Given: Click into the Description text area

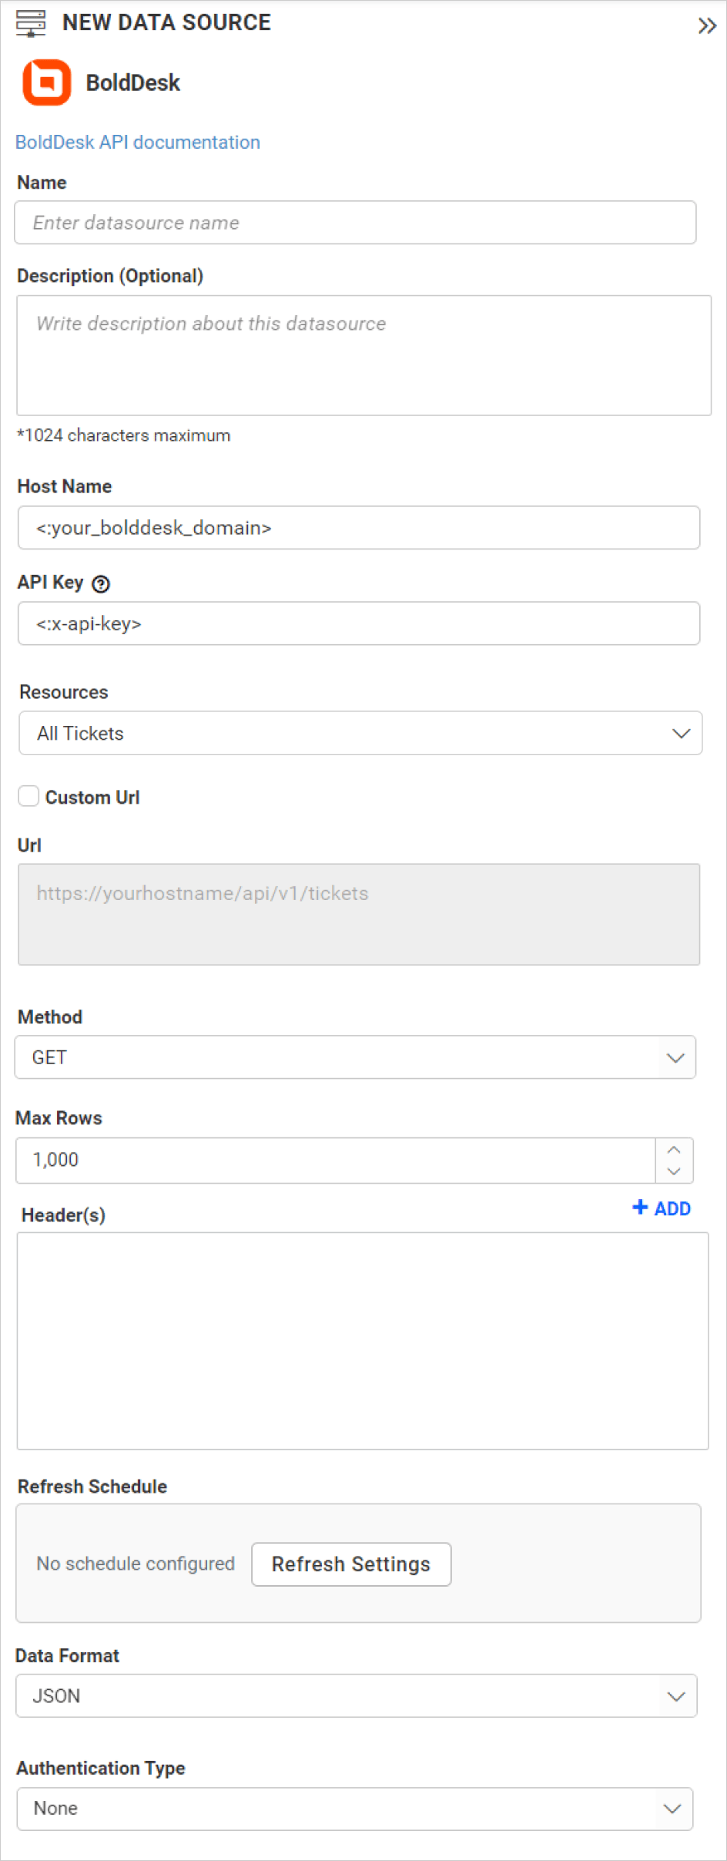Looking at the screenshot, I should 363,355.
